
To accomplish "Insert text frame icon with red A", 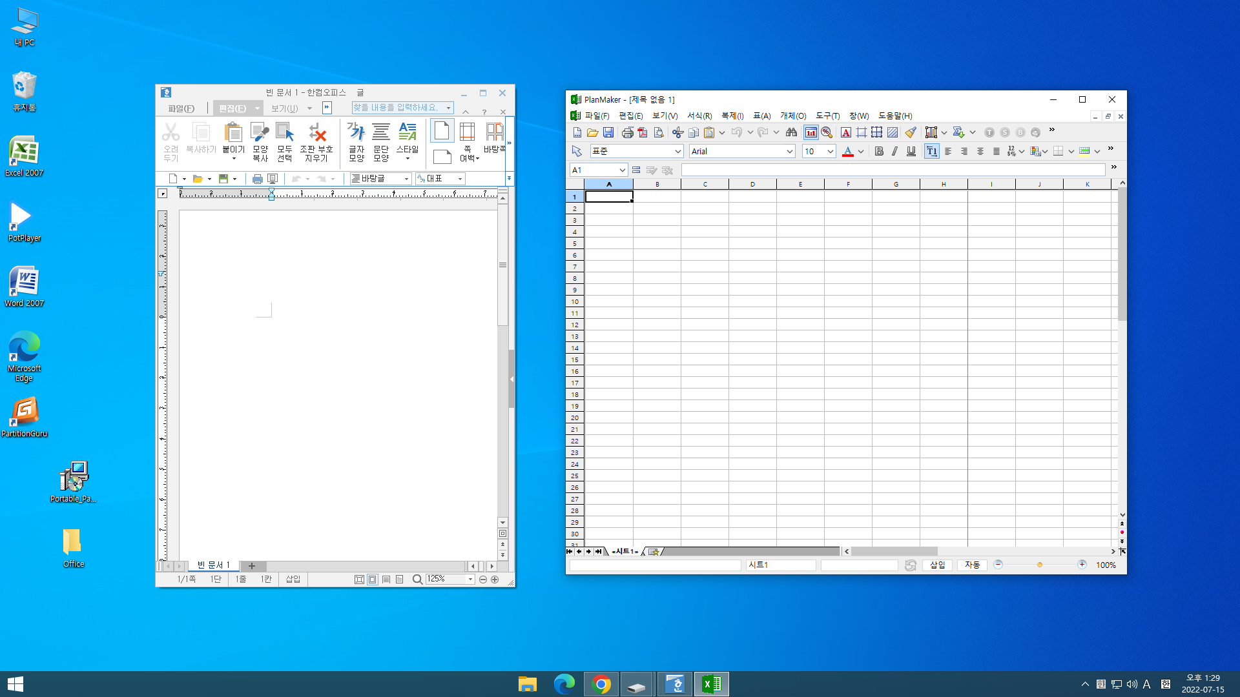I will tap(845, 132).
